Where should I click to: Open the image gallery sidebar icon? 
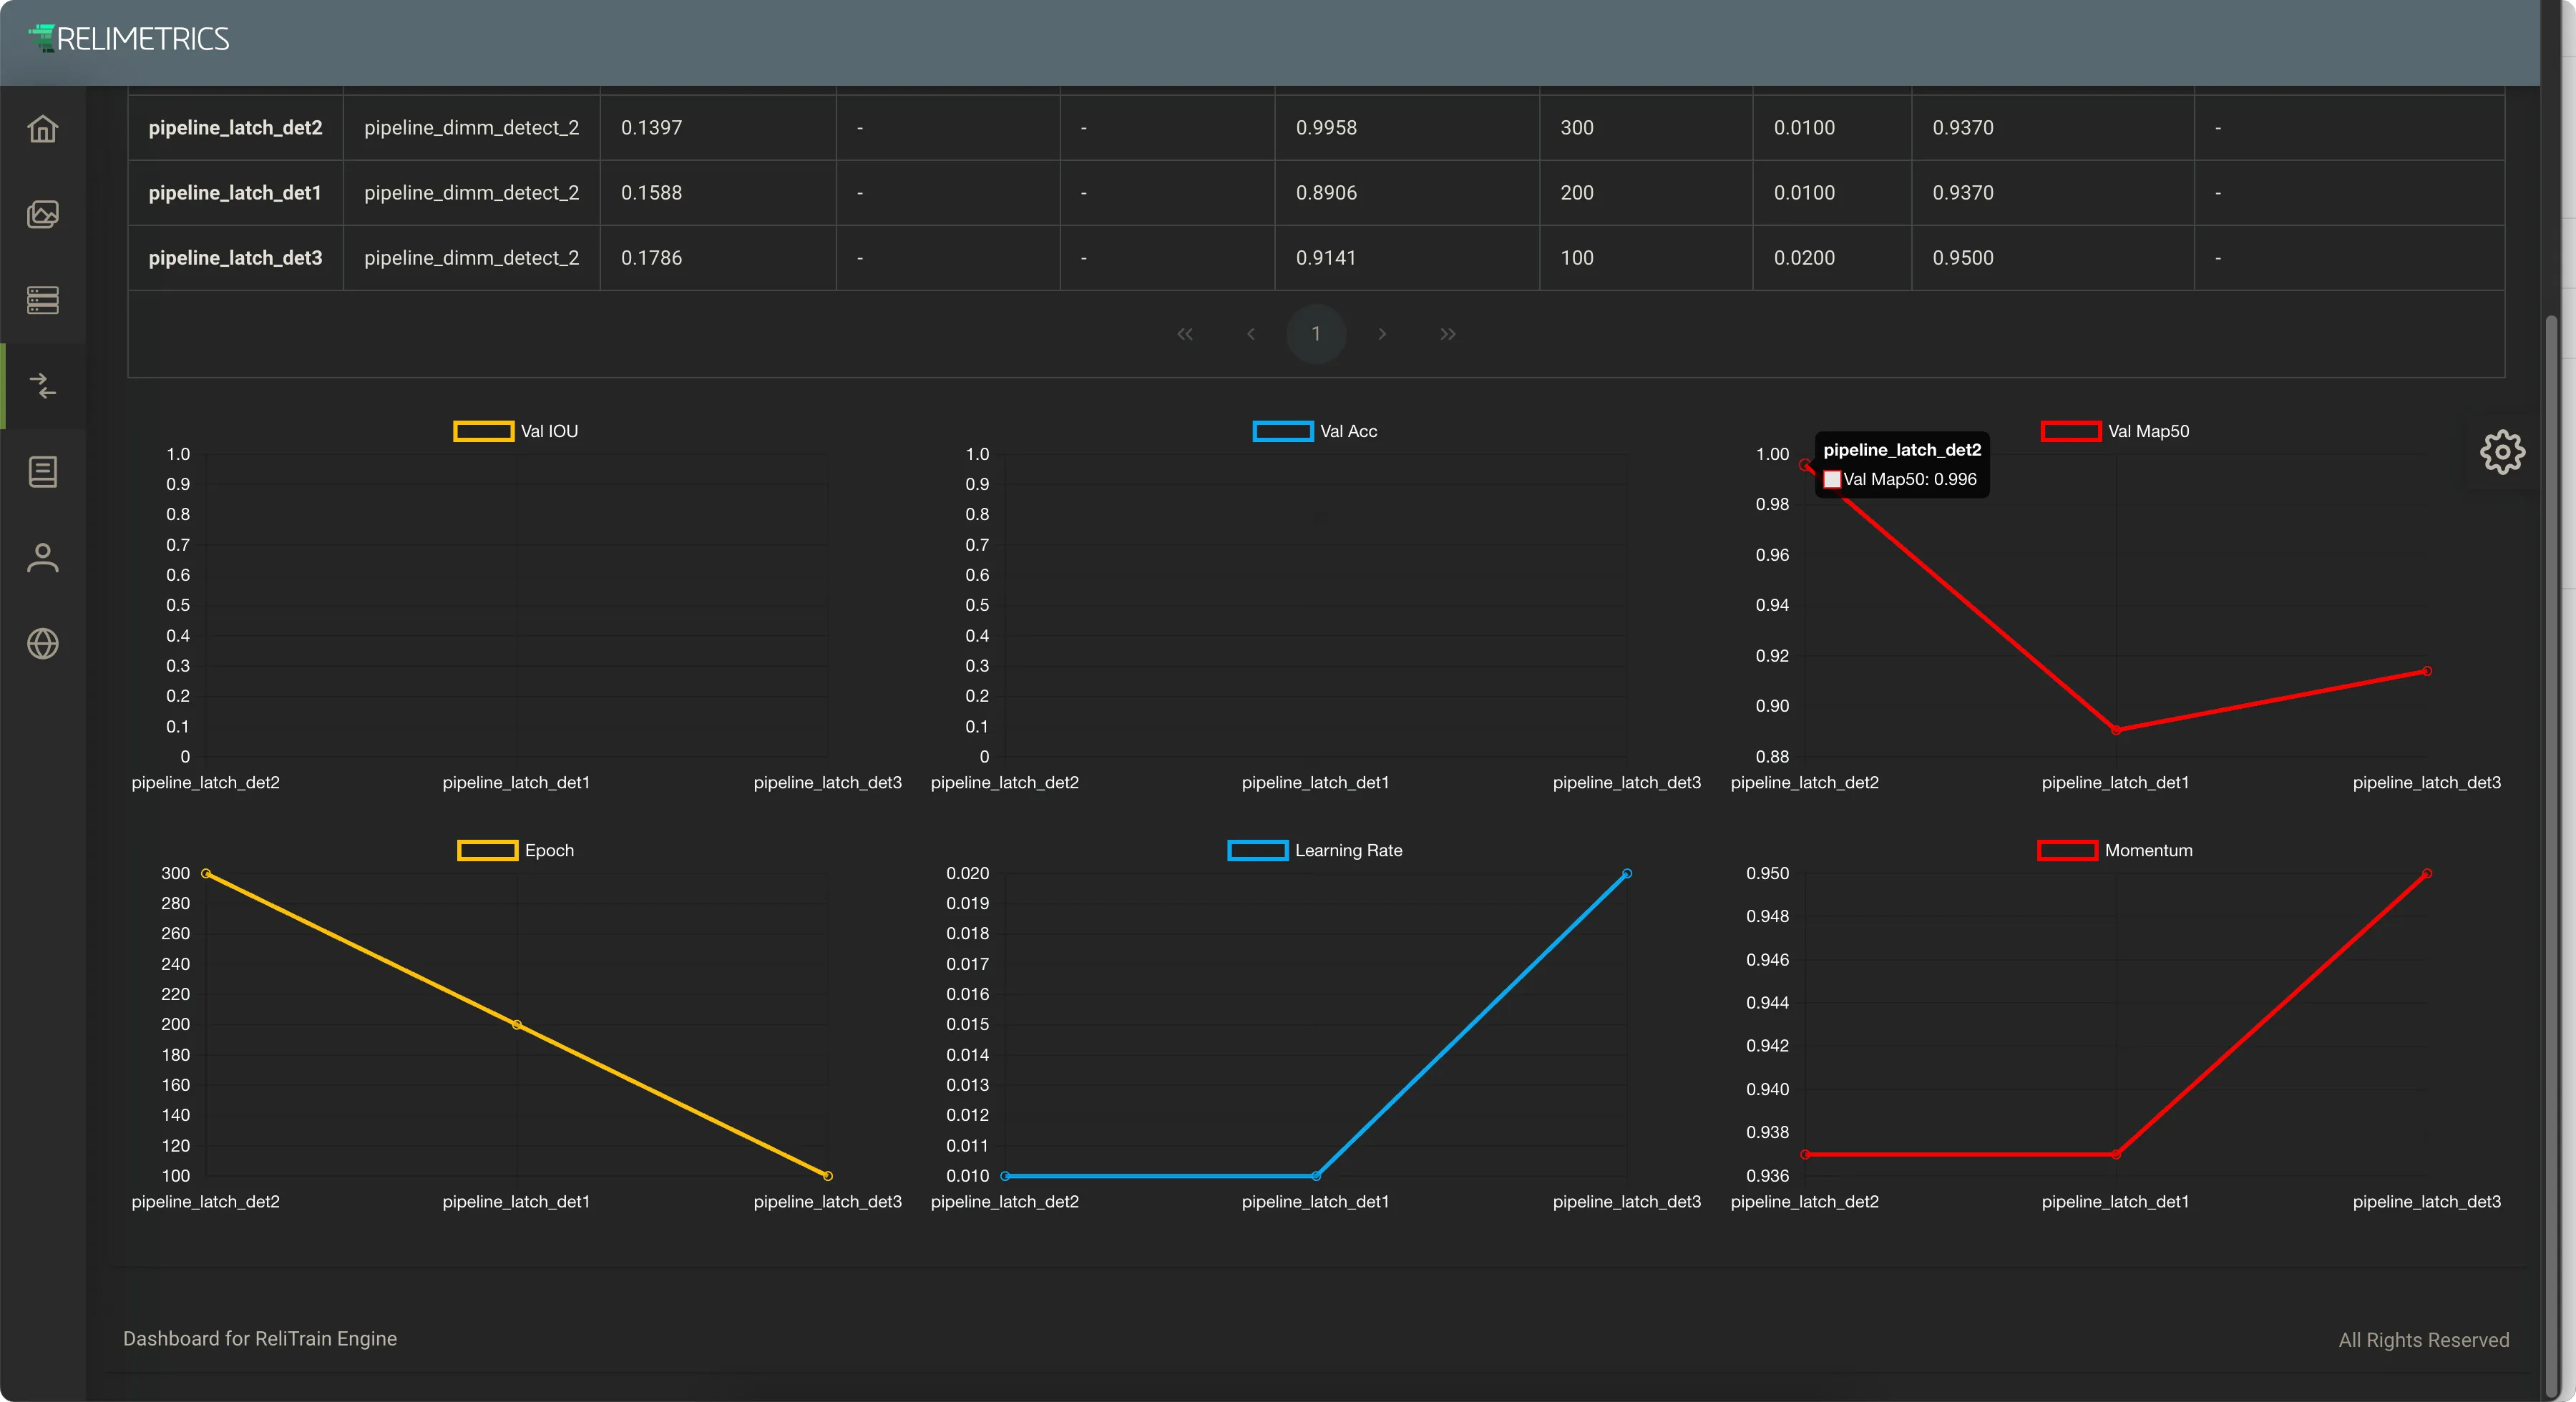(x=43, y=215)
